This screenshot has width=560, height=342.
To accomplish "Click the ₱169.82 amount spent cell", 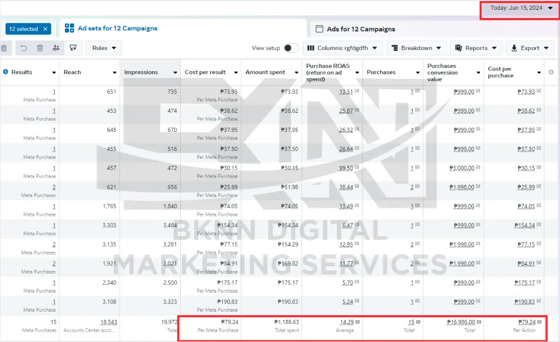I will pyautogui.click(x=288, y=264).
